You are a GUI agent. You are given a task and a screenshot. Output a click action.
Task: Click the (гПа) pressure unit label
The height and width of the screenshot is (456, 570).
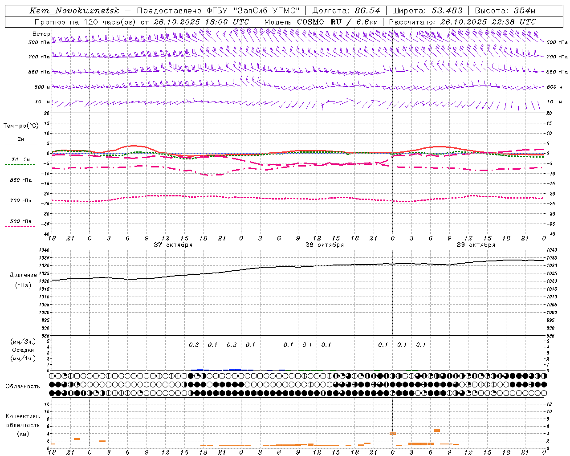point(23,285)
